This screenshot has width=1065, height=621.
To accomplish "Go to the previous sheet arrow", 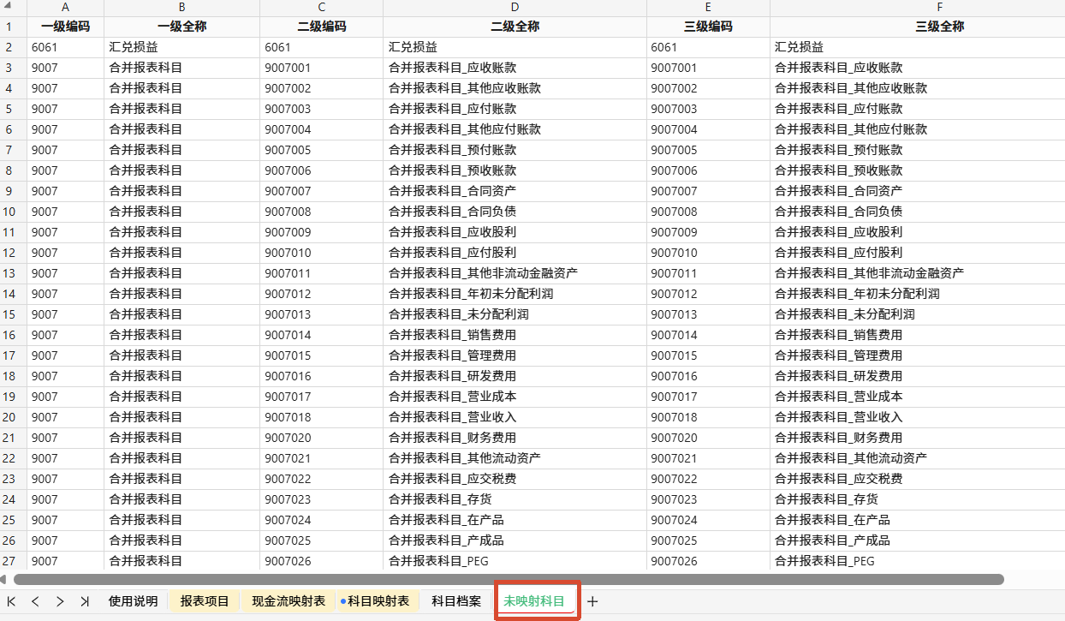I will tap(35, 601).
